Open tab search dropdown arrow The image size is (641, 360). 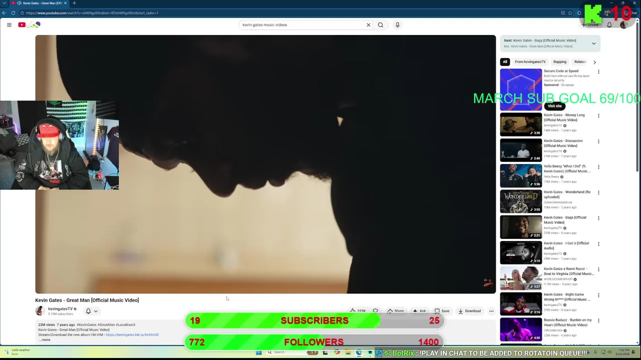[x=4, y=3]
